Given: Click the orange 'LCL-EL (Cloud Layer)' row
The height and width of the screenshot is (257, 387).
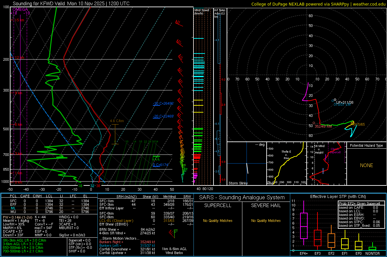Looking at the screenshot, I should tap(146, 221).
